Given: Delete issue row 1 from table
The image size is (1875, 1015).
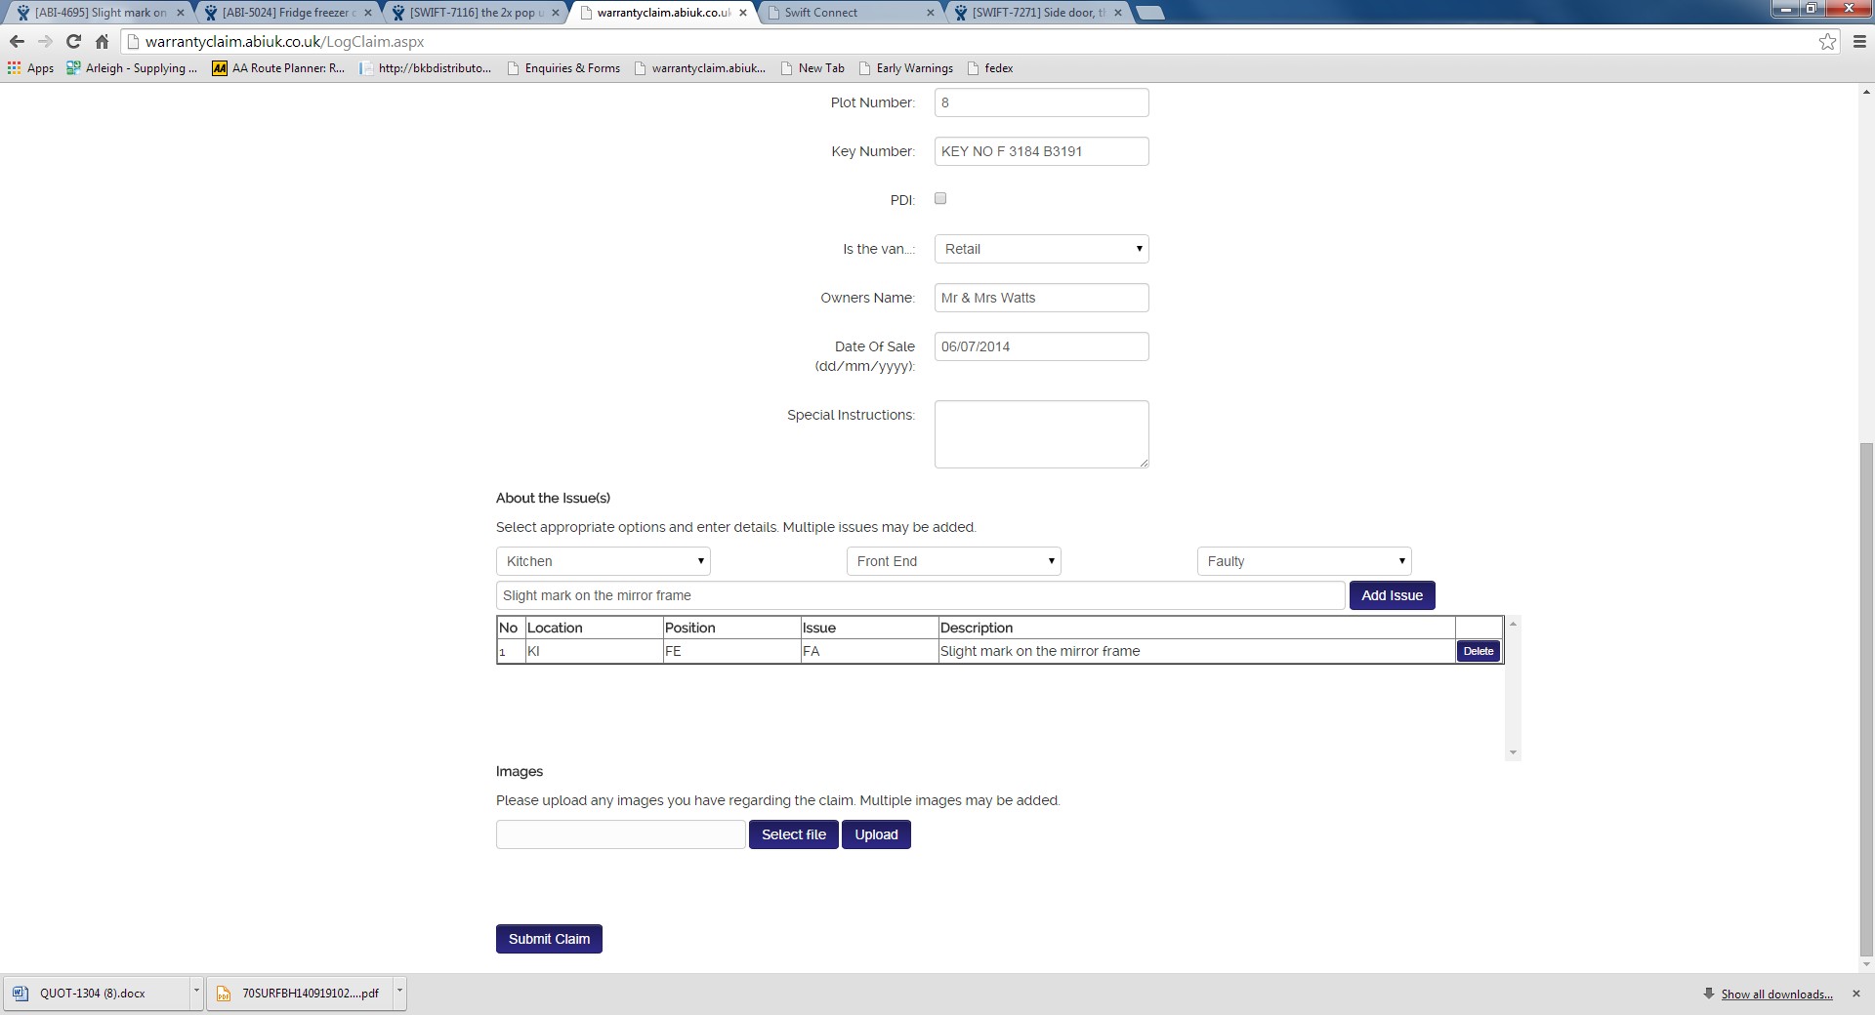Looking at the screenshot, I should (x=1478, y=651).
